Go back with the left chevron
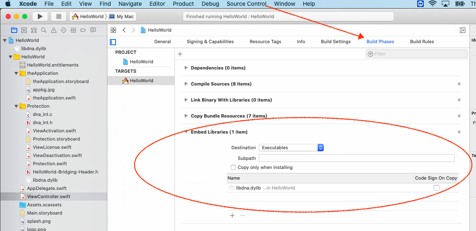Viewport: 476px width, 231px height. coord(124,30)
